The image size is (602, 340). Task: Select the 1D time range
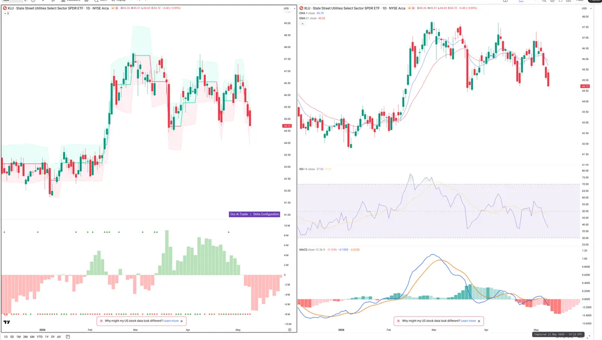[x=5, y=336]
